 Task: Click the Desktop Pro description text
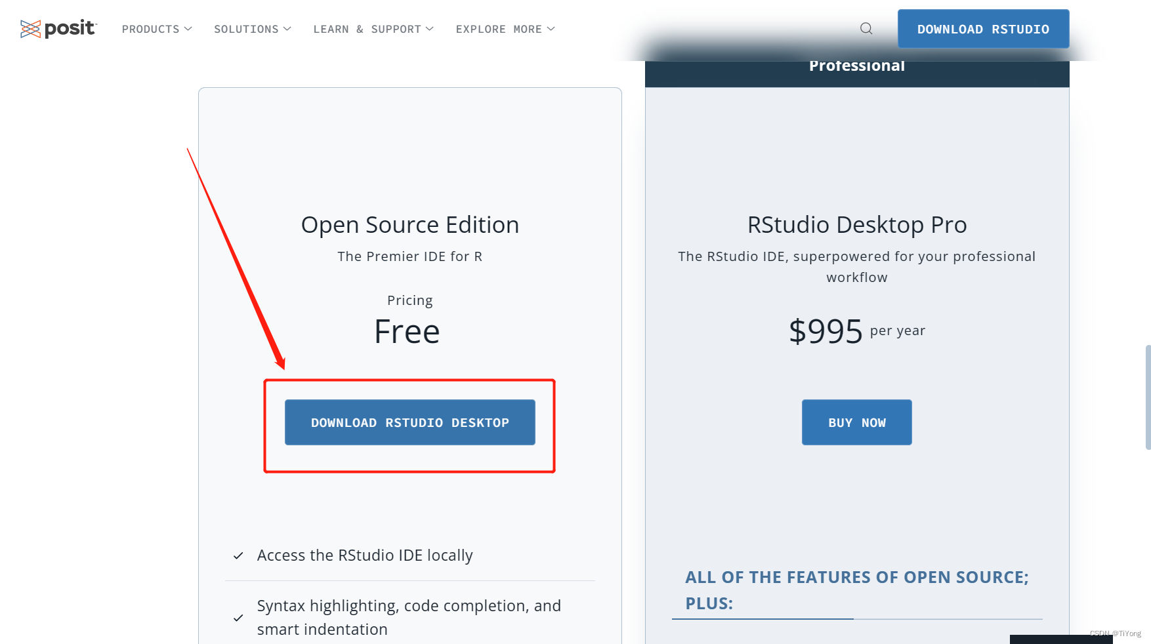[x=856, y=267]
